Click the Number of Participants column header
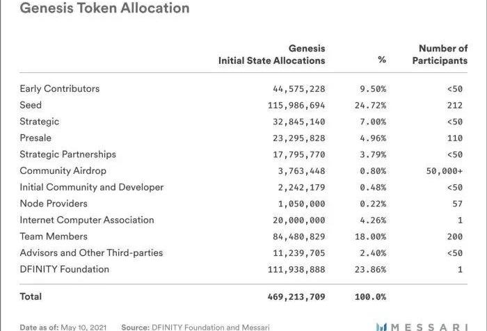The image size is (487, 331). pyautogui.click(x=440, y=55)
